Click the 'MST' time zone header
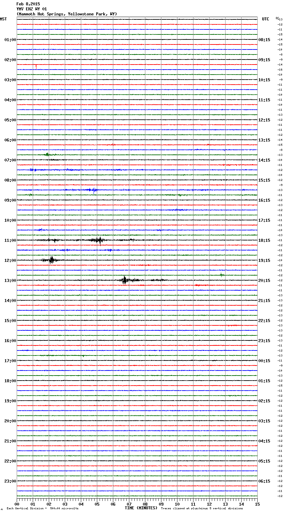The width and height of the screenshot is (284, 513). [3, 19]
